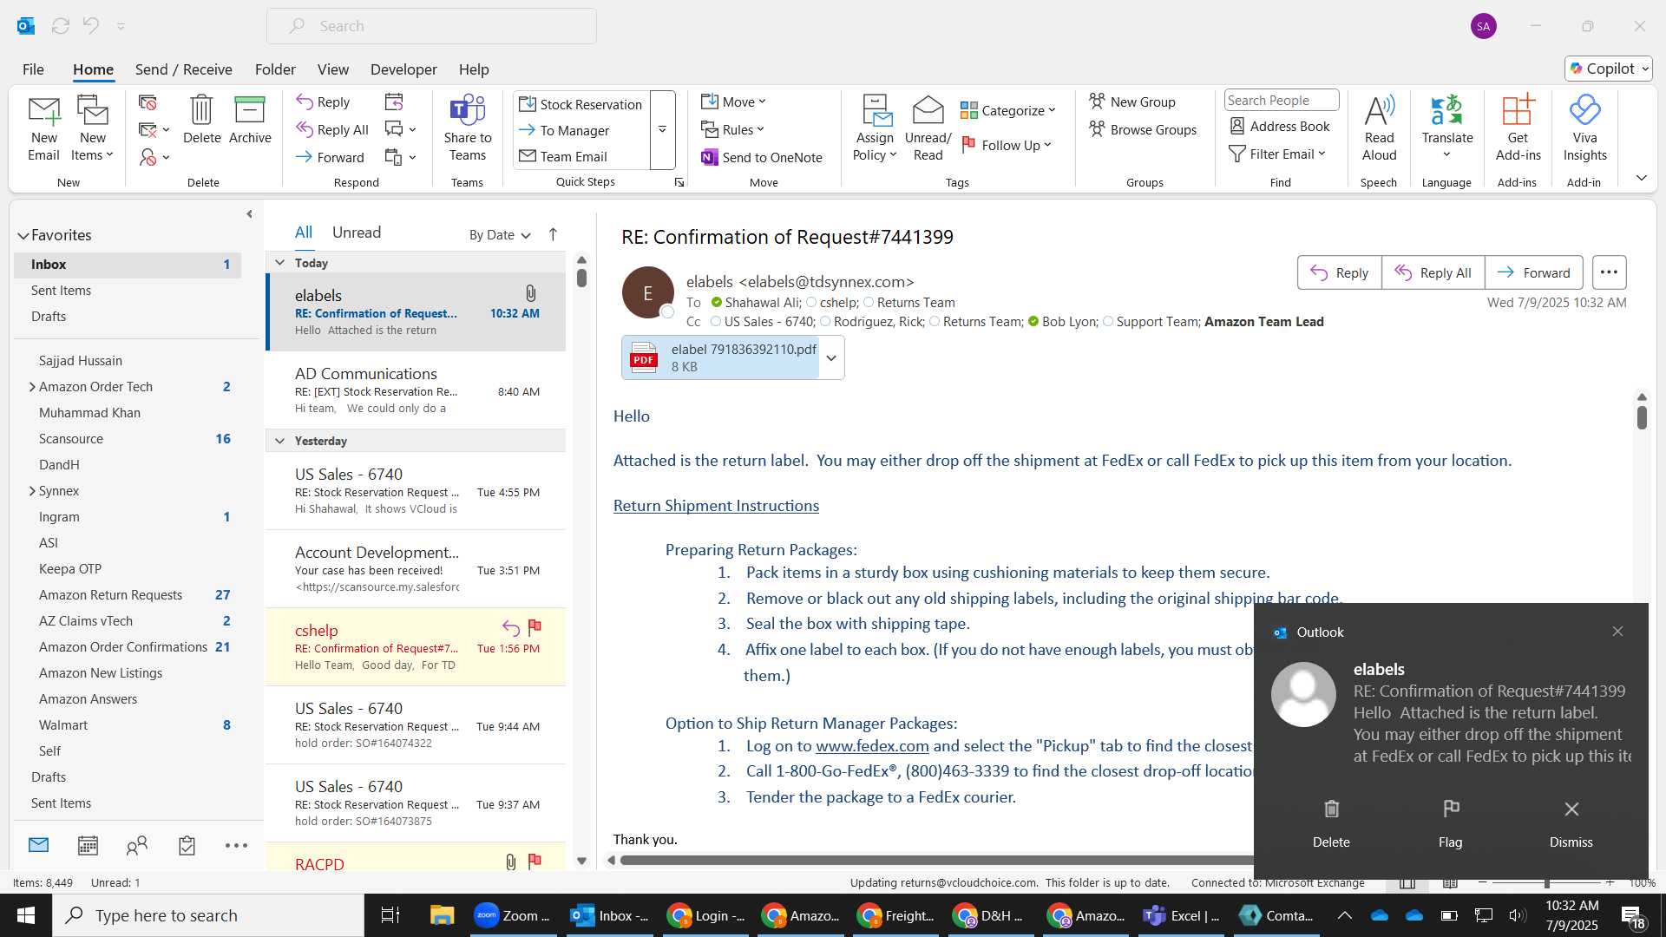Click the Read Aloud icon
The height and width of the screenshot is (937, 1666).
pyautogui.click(x=1379, y=128)
